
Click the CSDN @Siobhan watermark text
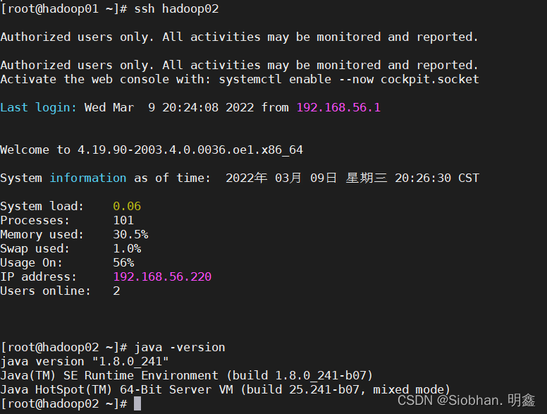[466, 401]
